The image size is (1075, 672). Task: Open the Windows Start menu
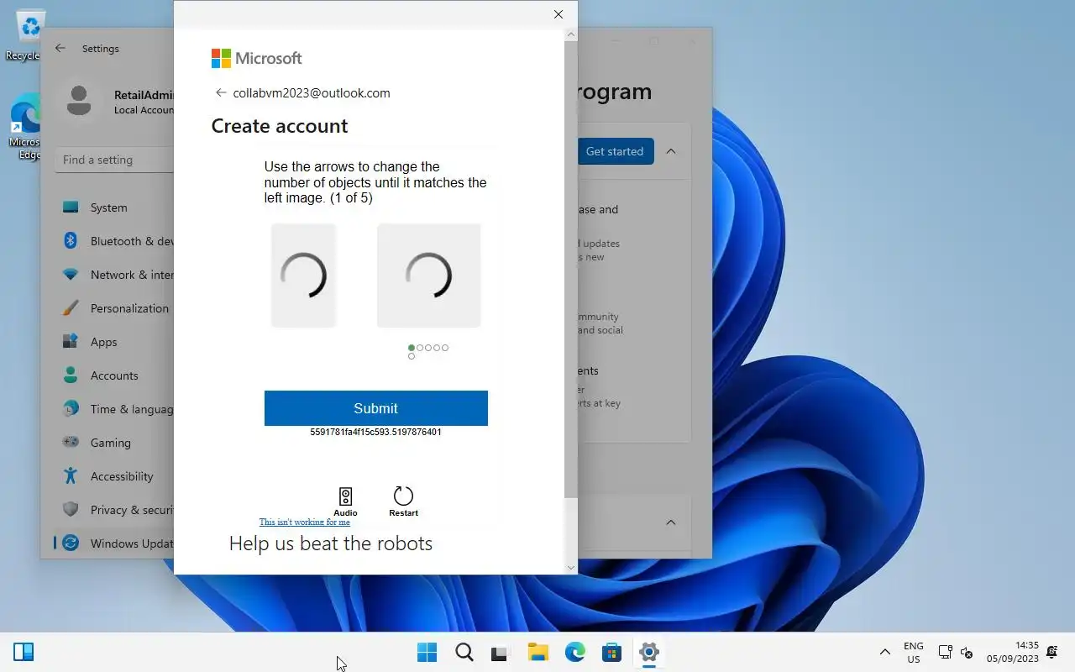427,652
